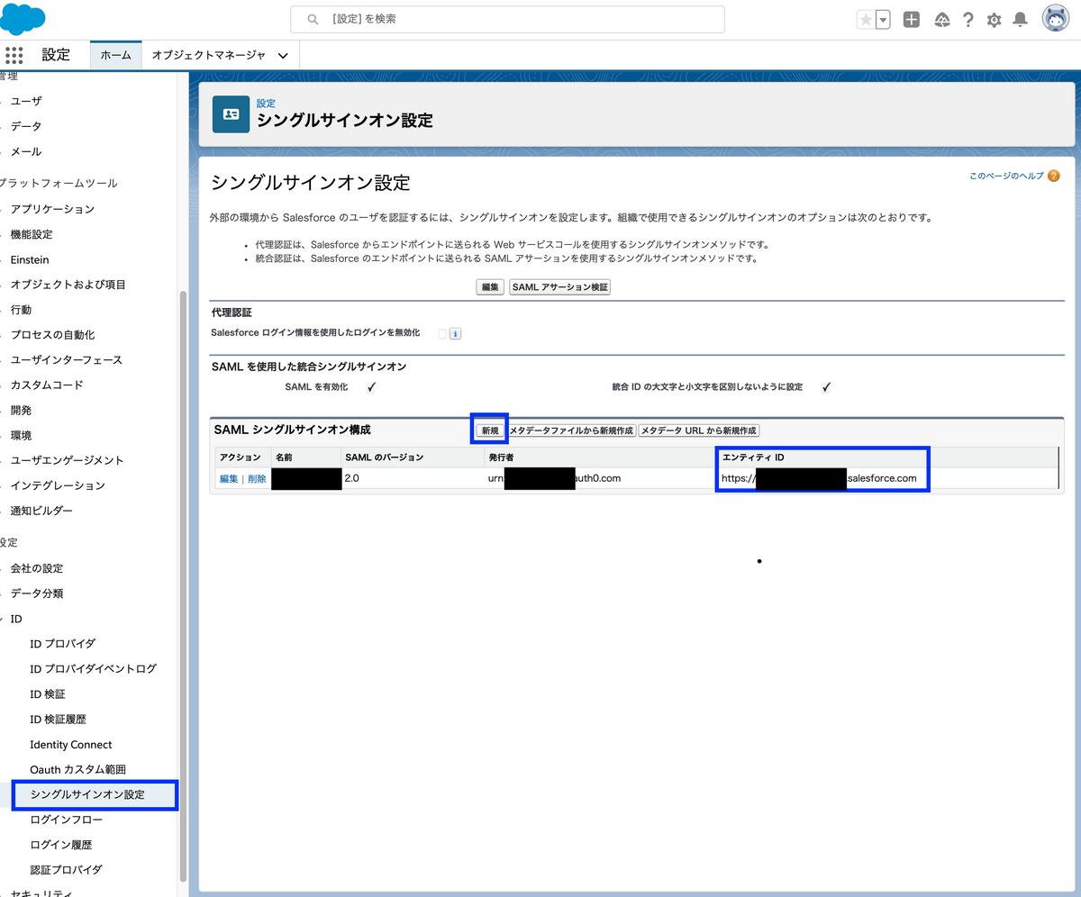Open Trailhead guidance icon

941,19
